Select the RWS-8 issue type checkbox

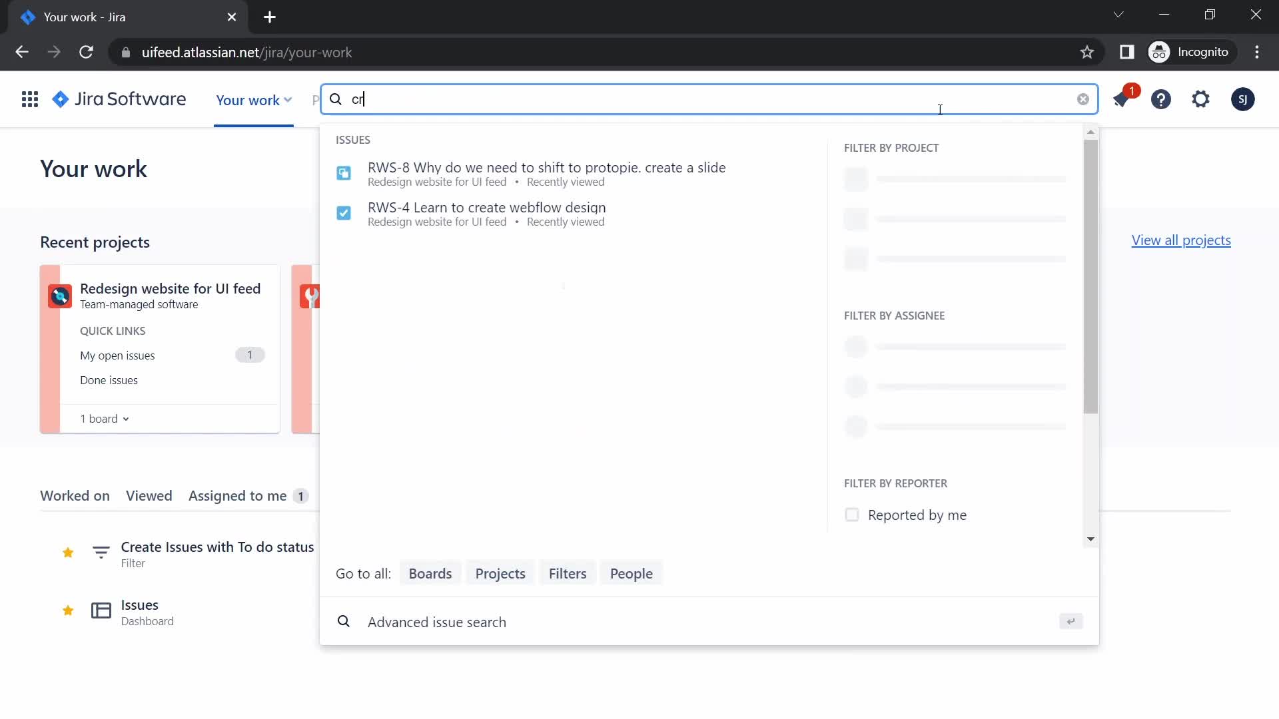coord(344,173)
